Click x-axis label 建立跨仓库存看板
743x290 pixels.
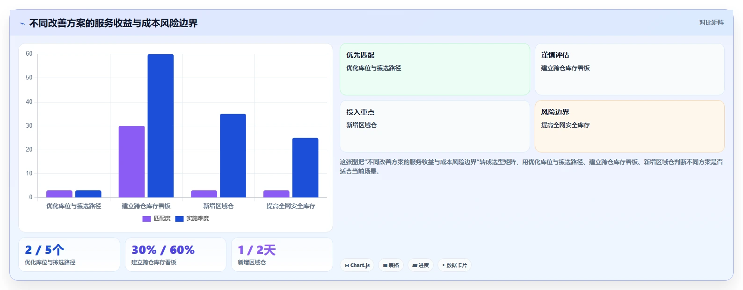click(x=146, y=206)
